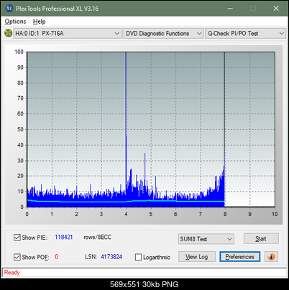Toggle the Show POF checkbox
289x290 pixels.
[x=17, y=257]
